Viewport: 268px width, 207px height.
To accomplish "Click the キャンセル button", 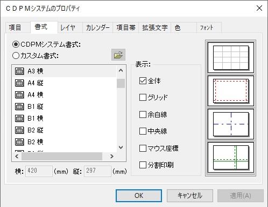I will tap(190, 196).
